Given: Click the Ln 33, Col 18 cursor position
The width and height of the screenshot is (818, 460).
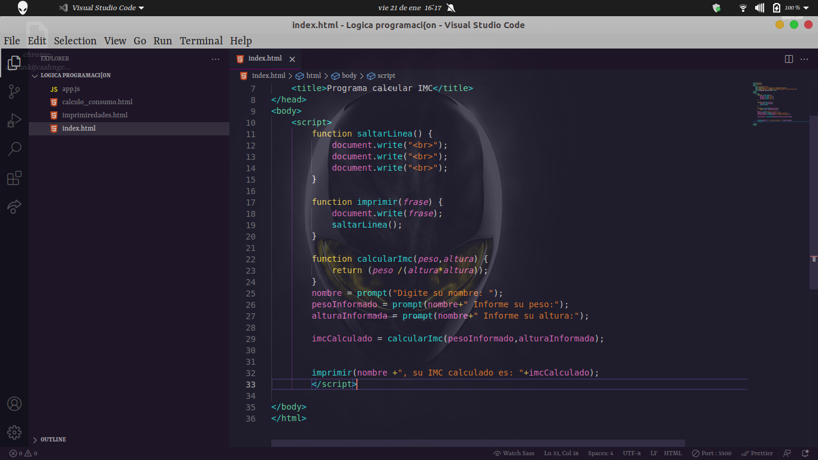Looking at the screenshot, I should [x=561, y=453].
